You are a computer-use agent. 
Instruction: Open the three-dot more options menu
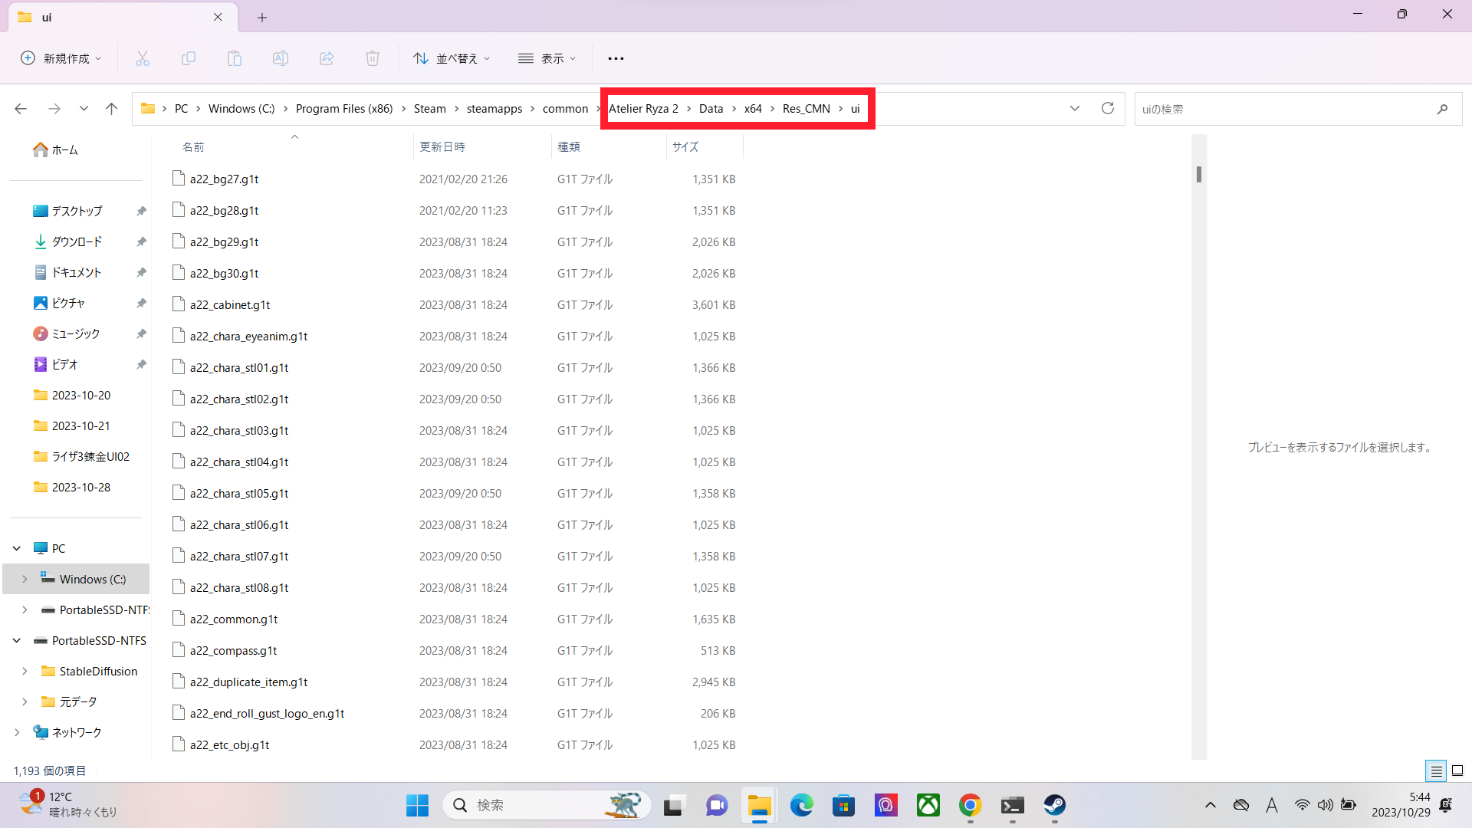616,58
